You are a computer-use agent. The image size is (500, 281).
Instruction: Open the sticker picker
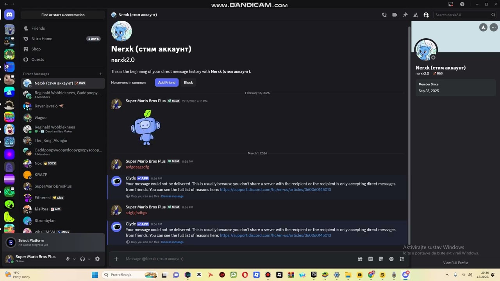point(381,259)
